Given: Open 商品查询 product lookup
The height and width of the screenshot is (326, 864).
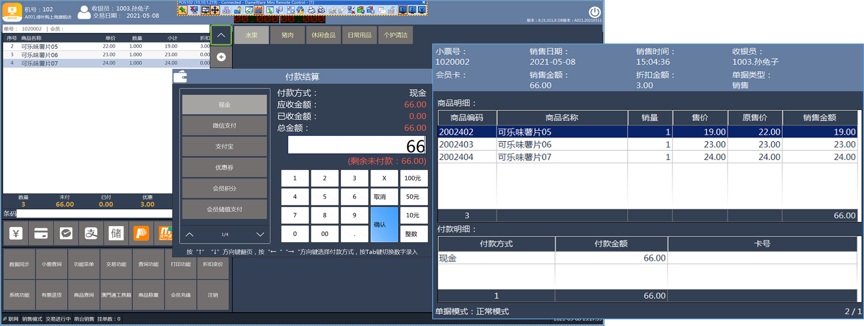Looking at the screenshot, I should 84,295.
